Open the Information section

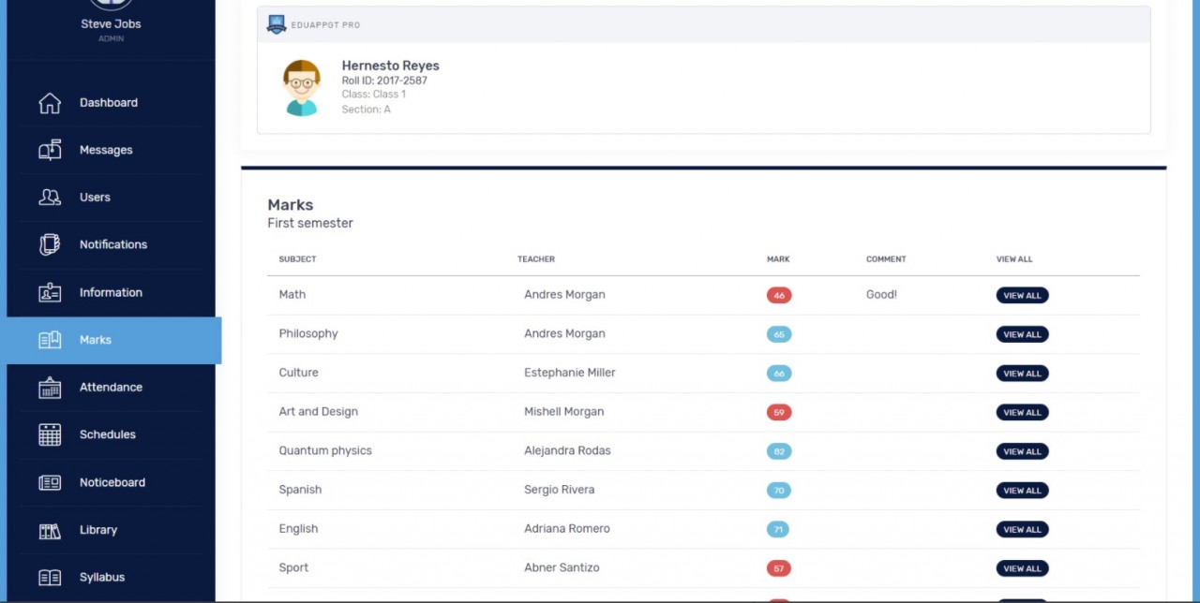50,292
